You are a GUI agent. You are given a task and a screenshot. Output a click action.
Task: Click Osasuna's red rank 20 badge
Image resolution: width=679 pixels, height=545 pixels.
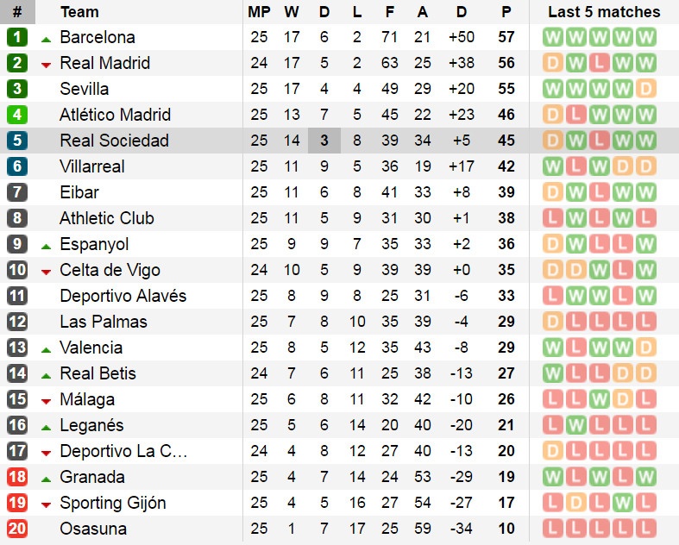click(x=17, y=529)
